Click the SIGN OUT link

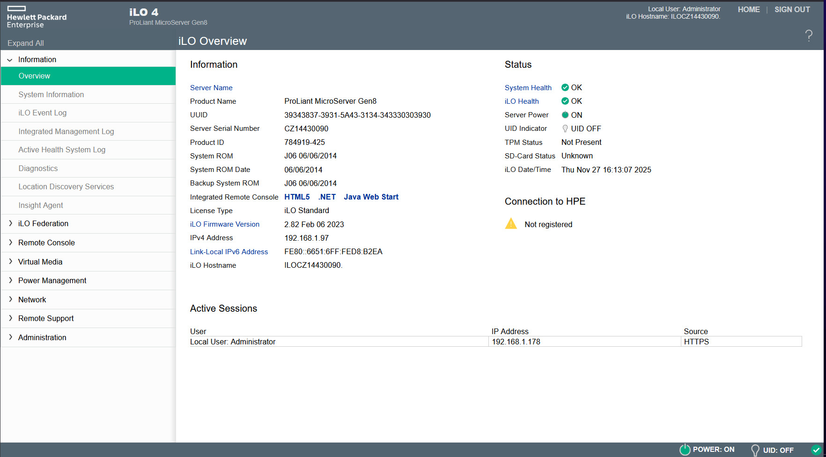[x=792, y=9]
